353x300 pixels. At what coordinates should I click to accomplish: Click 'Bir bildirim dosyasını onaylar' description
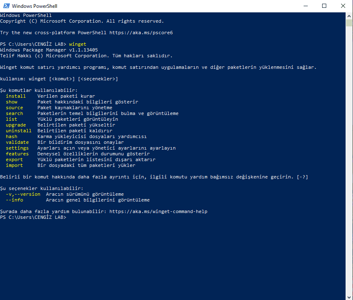click(x=81, y=142)
